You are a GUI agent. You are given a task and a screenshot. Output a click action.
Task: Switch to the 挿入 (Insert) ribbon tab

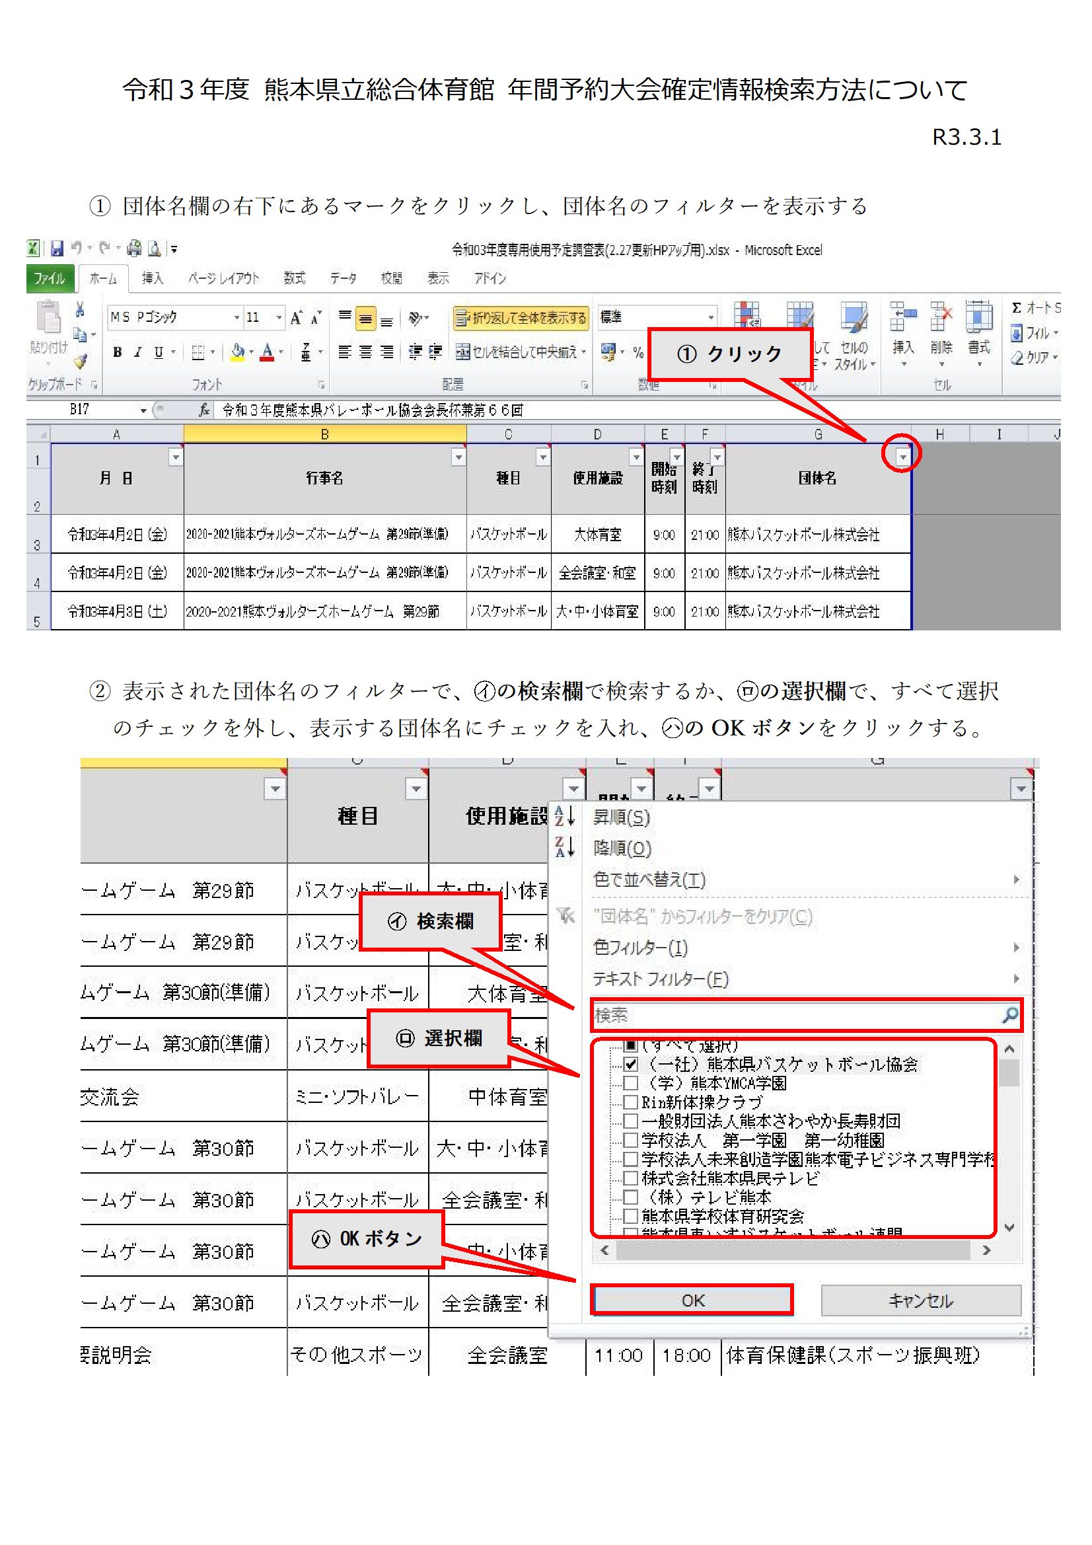pos(152,279)
